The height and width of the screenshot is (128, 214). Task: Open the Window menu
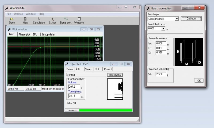click(x=31, y=14)
